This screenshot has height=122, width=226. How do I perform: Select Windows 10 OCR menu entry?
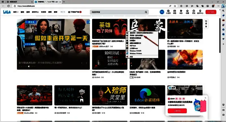135,50
